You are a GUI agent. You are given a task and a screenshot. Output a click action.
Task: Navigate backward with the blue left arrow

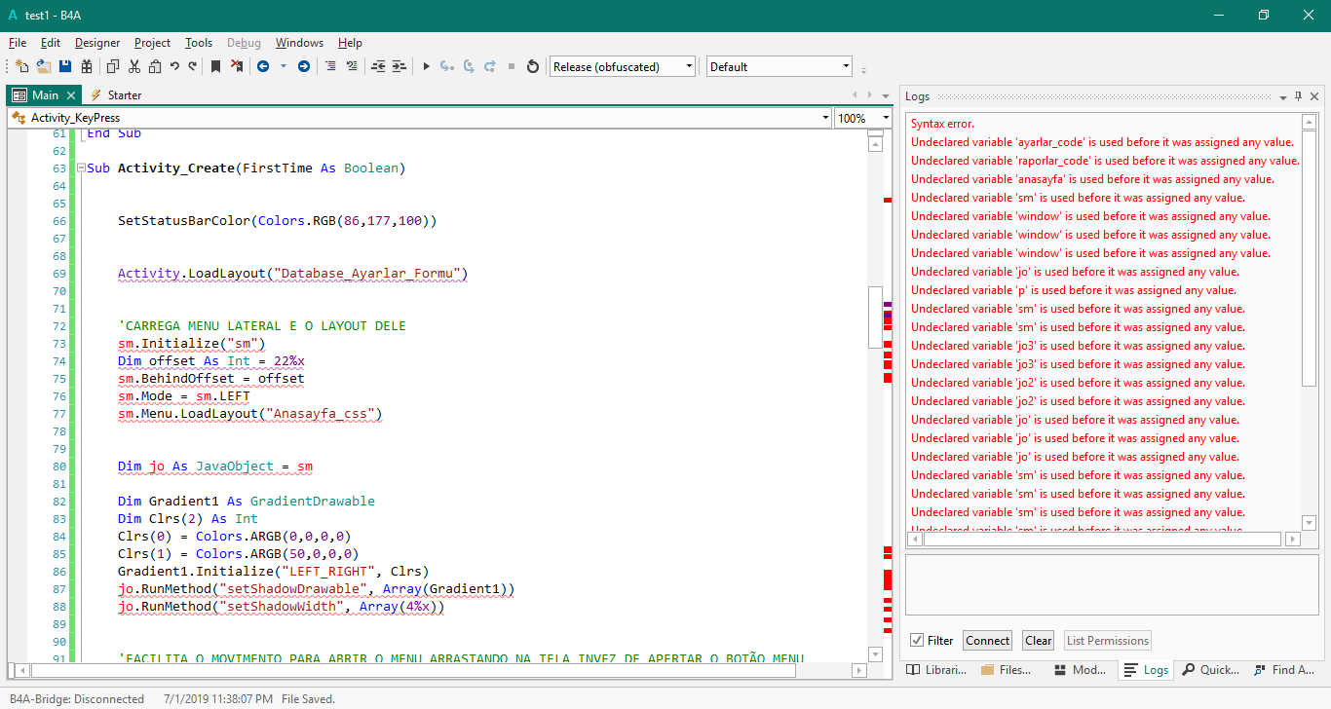(263, 66)
